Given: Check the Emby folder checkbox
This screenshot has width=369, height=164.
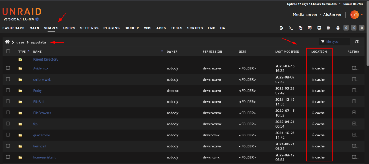Looking at the screenshot, I should point(8,90).
